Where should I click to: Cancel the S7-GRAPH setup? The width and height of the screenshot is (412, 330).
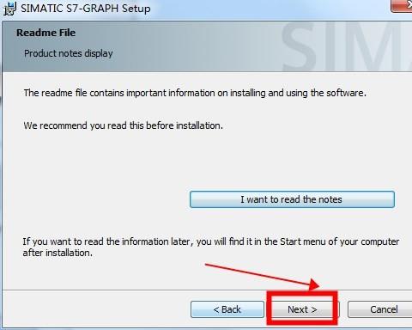pyautogui.click(x=380, y=309)
